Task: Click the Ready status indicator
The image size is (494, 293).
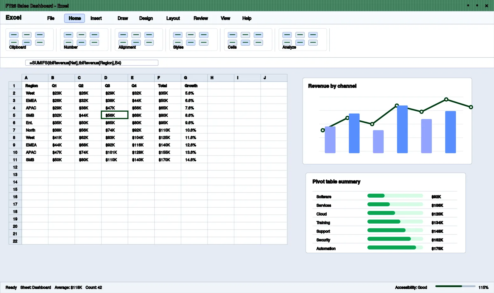Action: coord(11,287)
